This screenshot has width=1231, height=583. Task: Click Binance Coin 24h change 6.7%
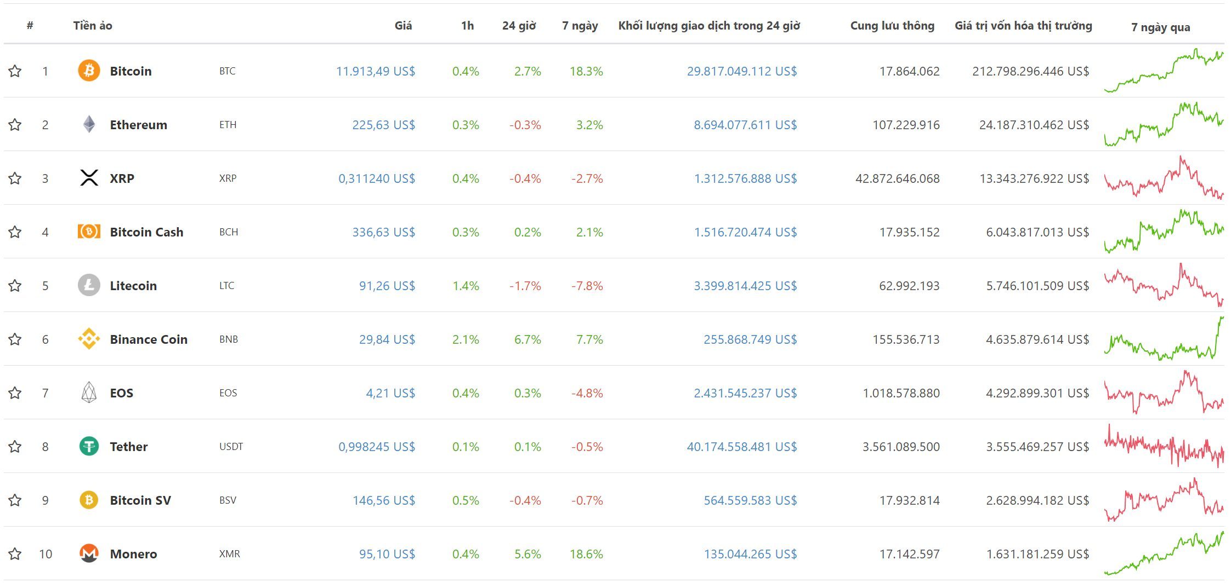tap(527, 339)
